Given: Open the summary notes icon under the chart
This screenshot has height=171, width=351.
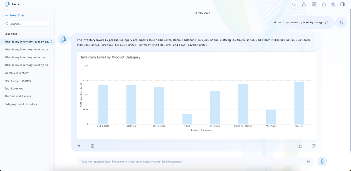Looking at the screenshot, I should click(93, 146).
